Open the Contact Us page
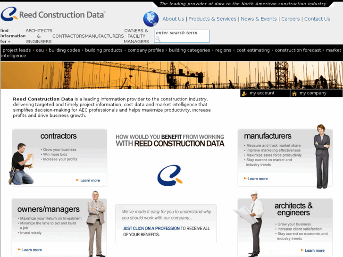Image resolution: width=343 pixels, height=257 pixels. pyautogui.click(x=317, y=19)
